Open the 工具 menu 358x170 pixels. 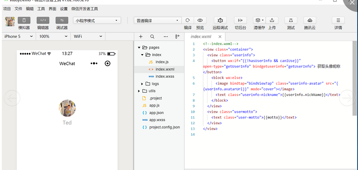pyautogui.click(x=41, y=9)
